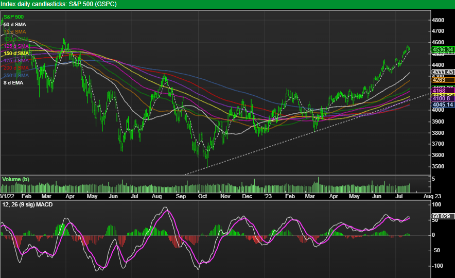455x278 pixels.
Task: Click the 3700 price axis label
Action: pos(437,144)
